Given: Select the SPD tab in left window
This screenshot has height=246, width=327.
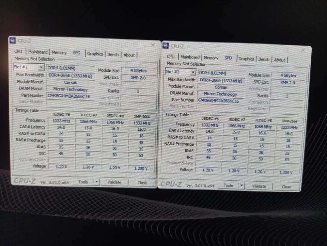Looking at the screenshot, I should [x=77, y=53].
